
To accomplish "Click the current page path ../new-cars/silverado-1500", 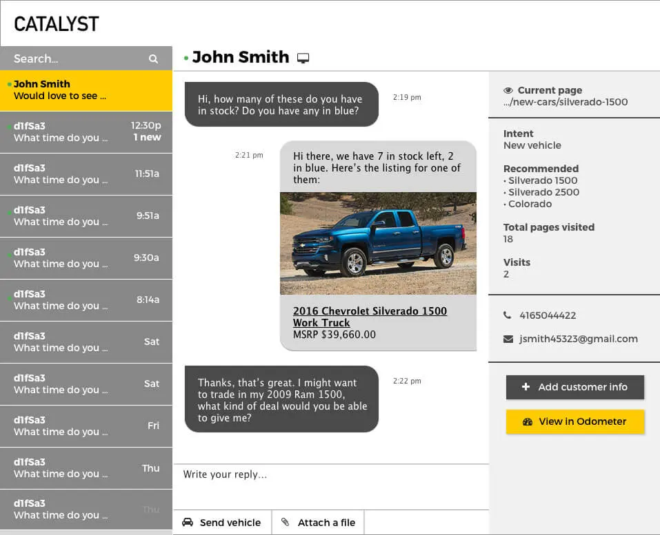I will click(x=566, y=102).
